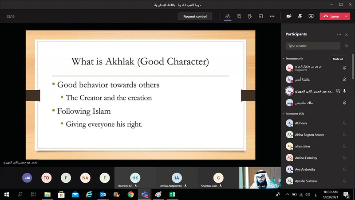355x200 pixels.
Task: Open the breakout rooms icon
Action: click(x=261, y=16)
